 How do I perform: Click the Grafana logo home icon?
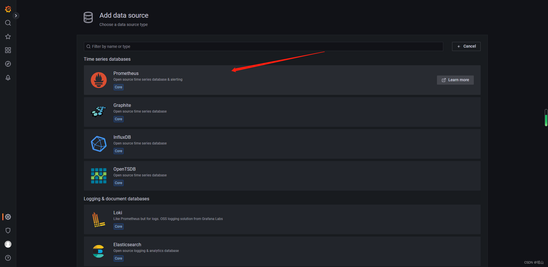(x=8, y=9)
